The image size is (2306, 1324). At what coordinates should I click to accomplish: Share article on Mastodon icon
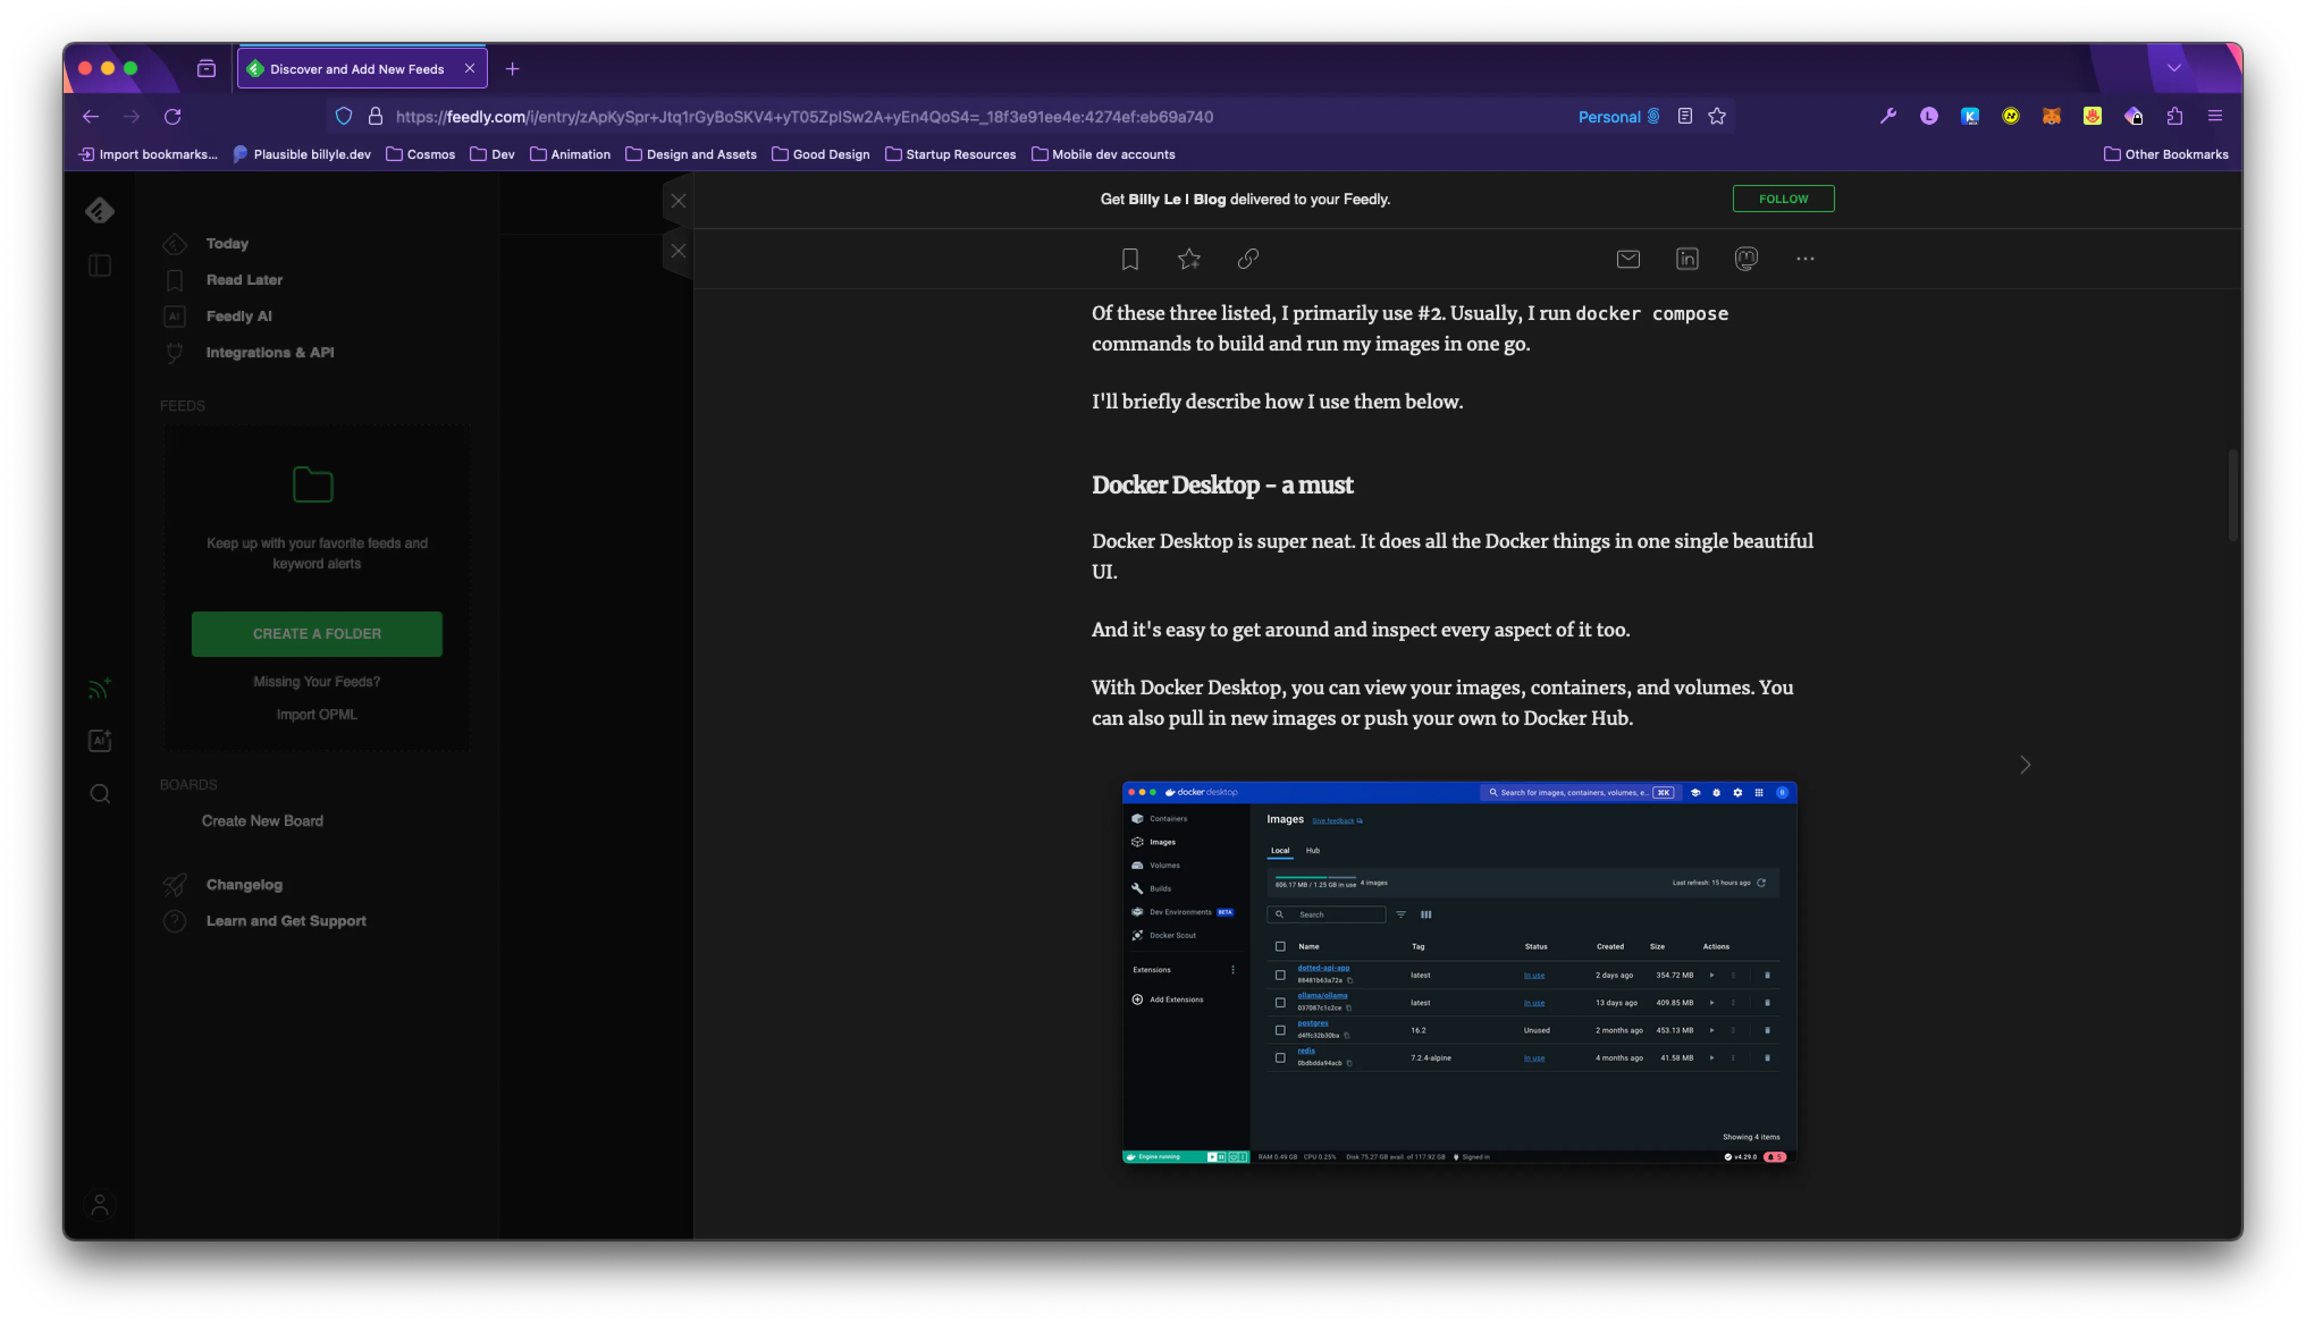1746,259
